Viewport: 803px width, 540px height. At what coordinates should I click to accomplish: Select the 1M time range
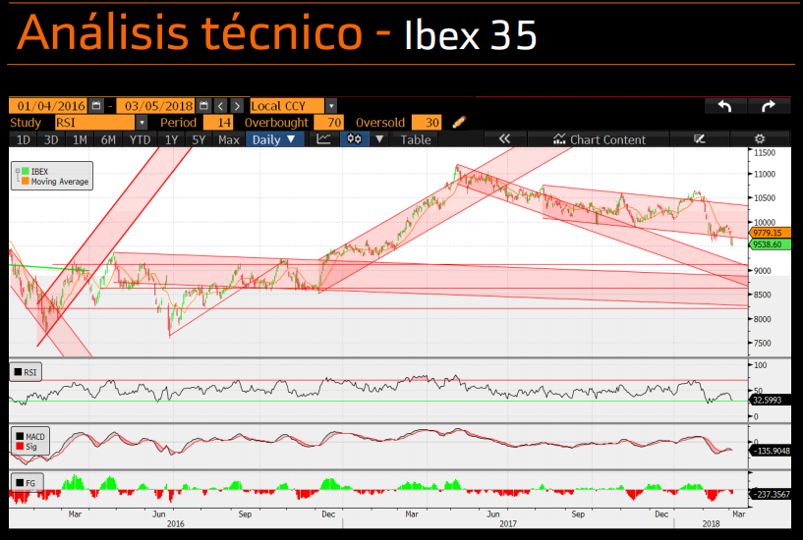80,139
